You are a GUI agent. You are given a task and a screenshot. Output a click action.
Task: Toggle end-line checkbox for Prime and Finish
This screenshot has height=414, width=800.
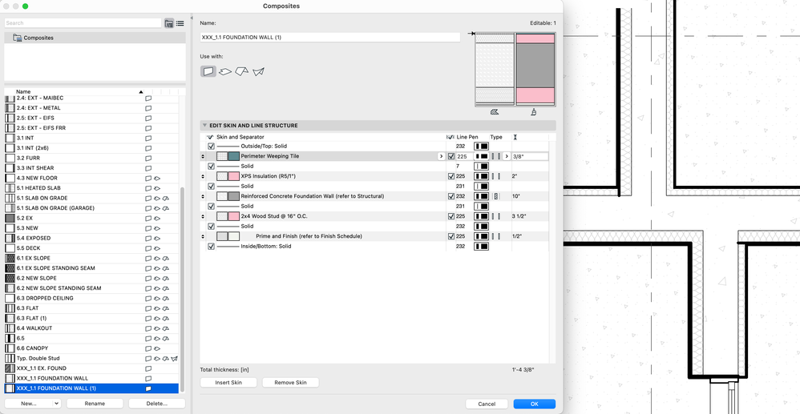(451, 236)
